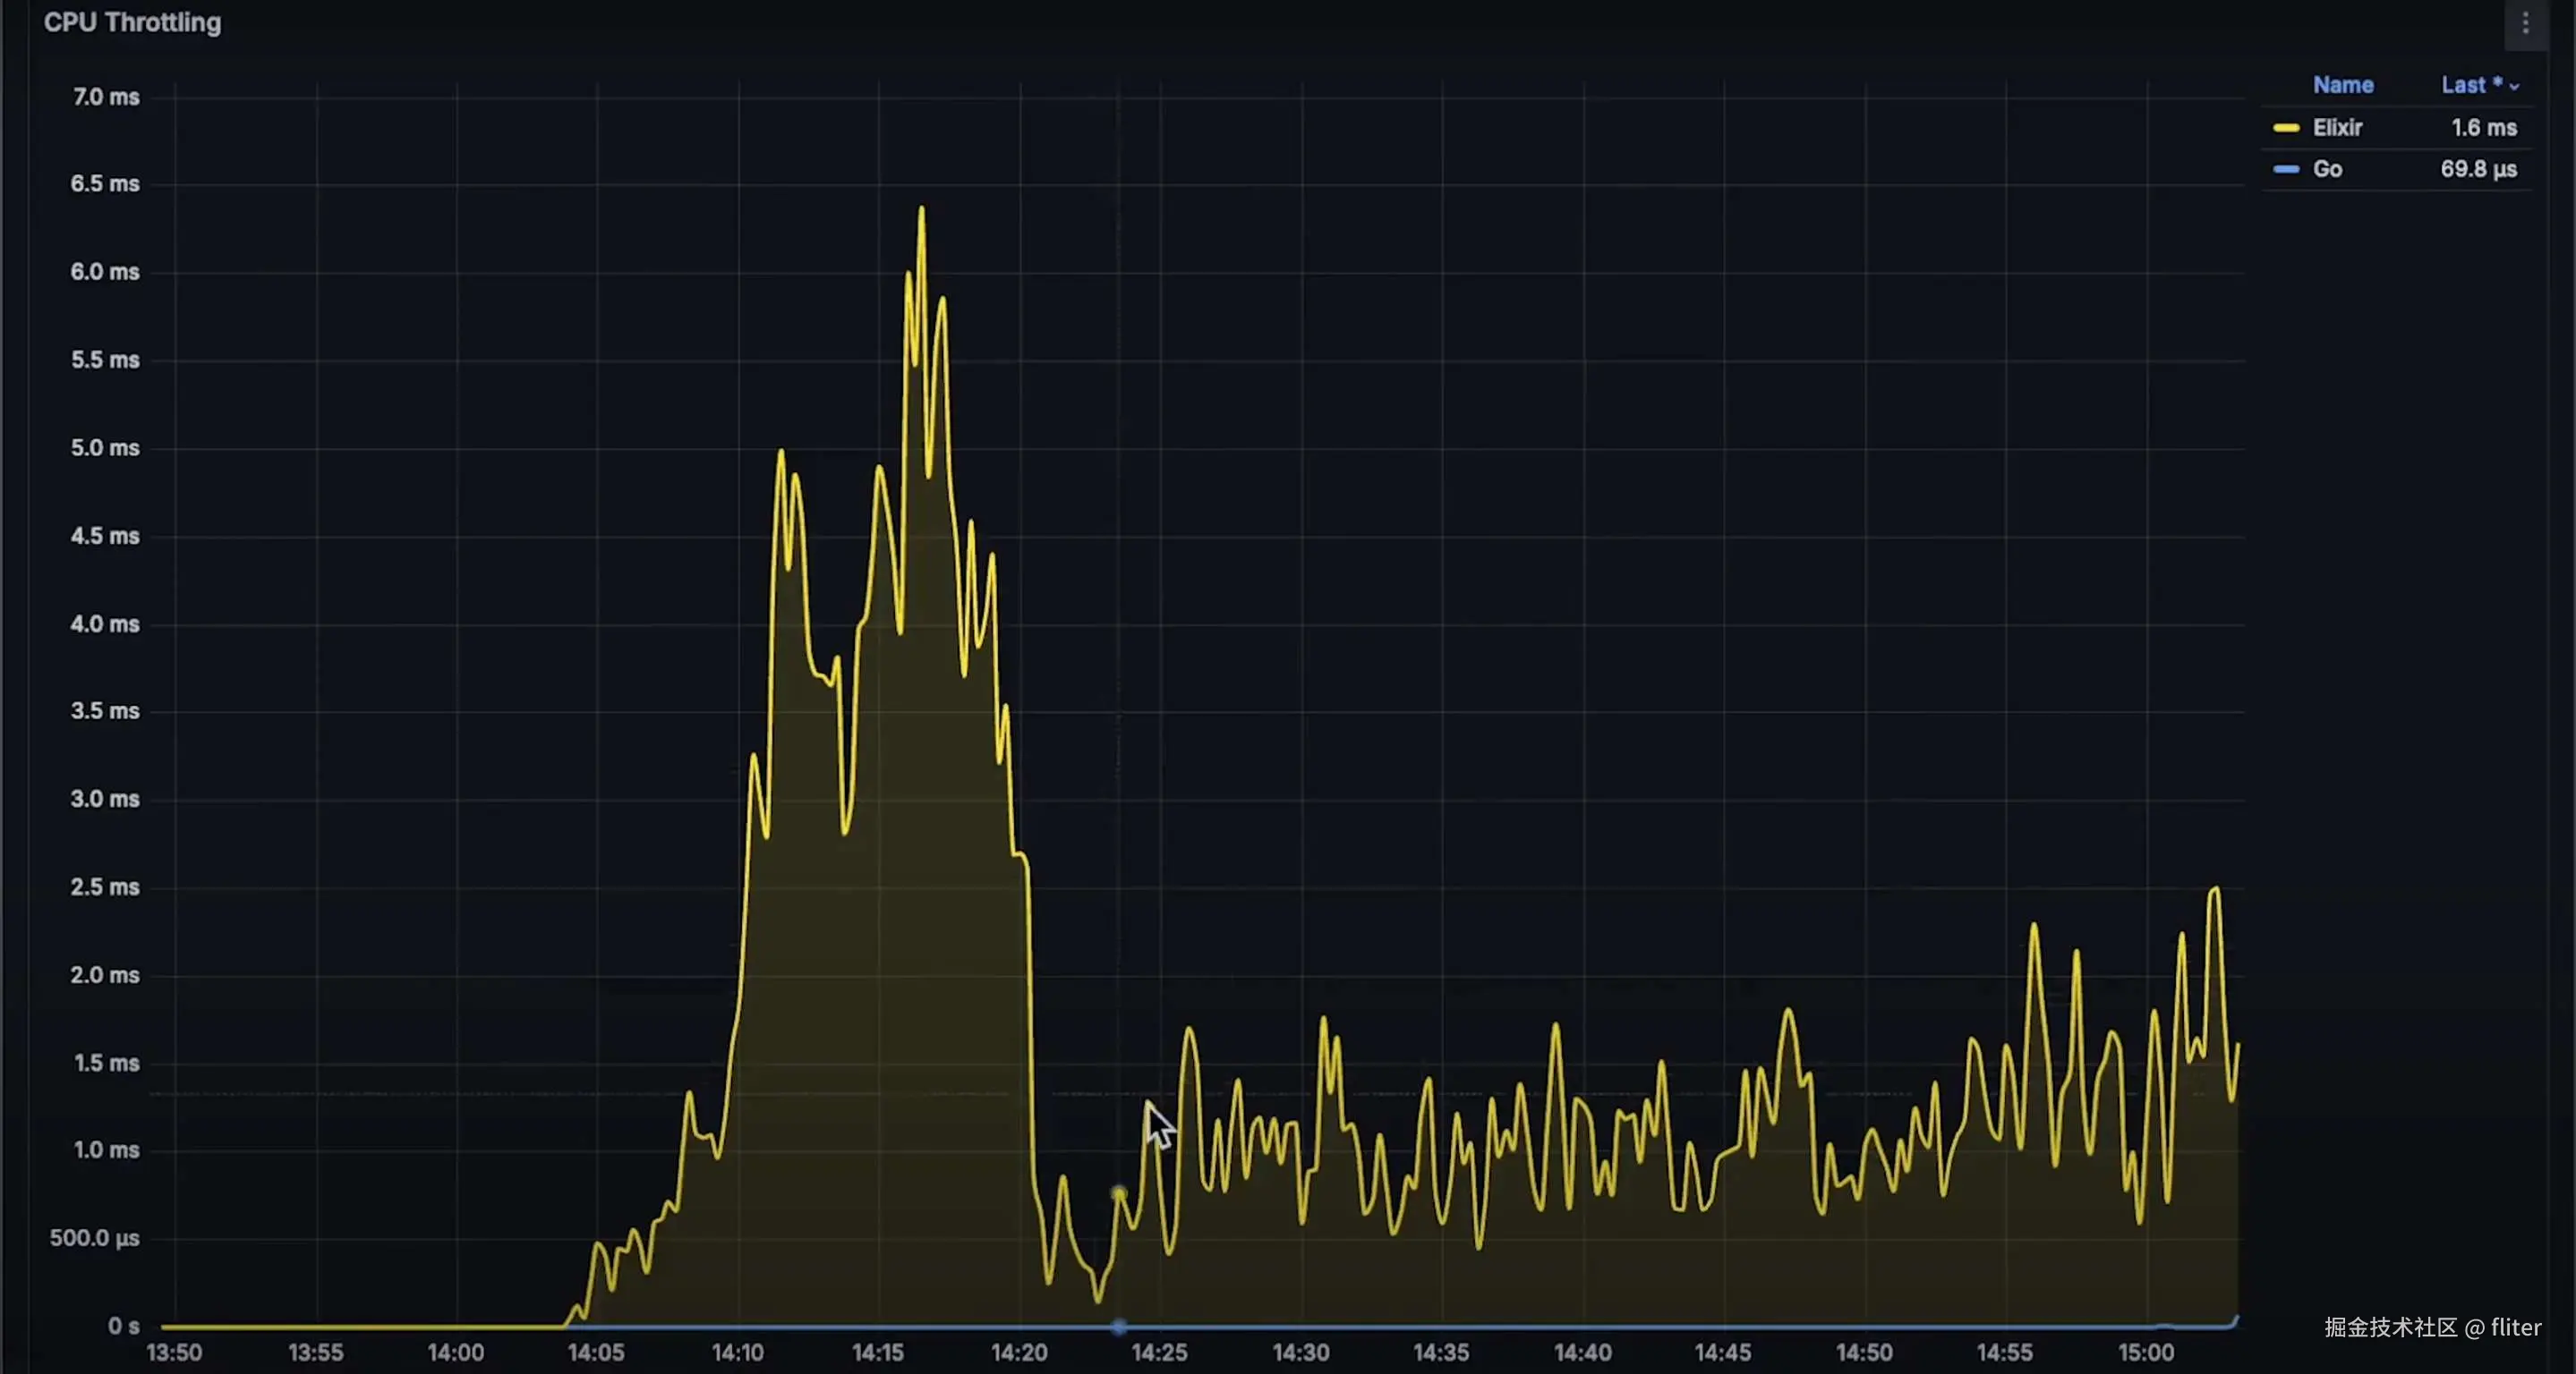Click the sort chevron beside Last *
Image resolution: width=2576 pixels, height=1374 pixels.
[x=2514, y=87]
